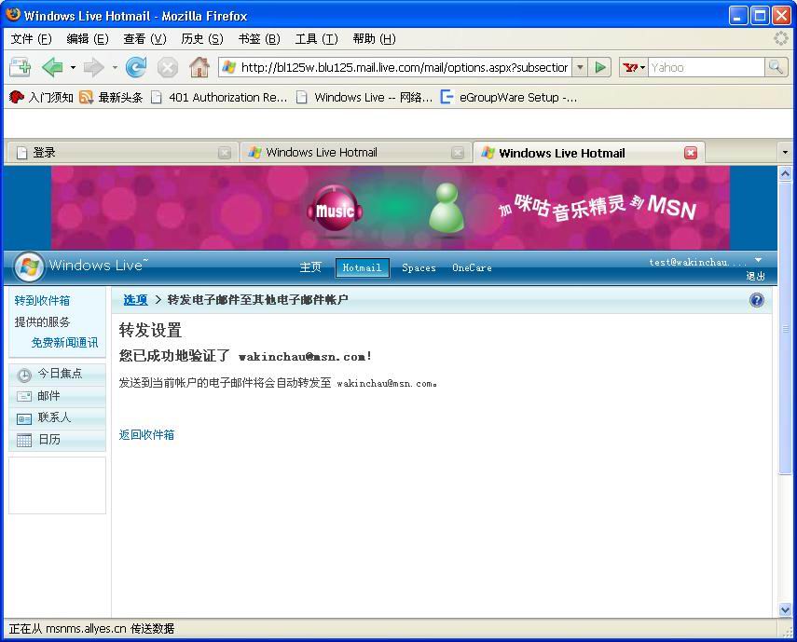Click the search magnifier icon

[776, 67]
